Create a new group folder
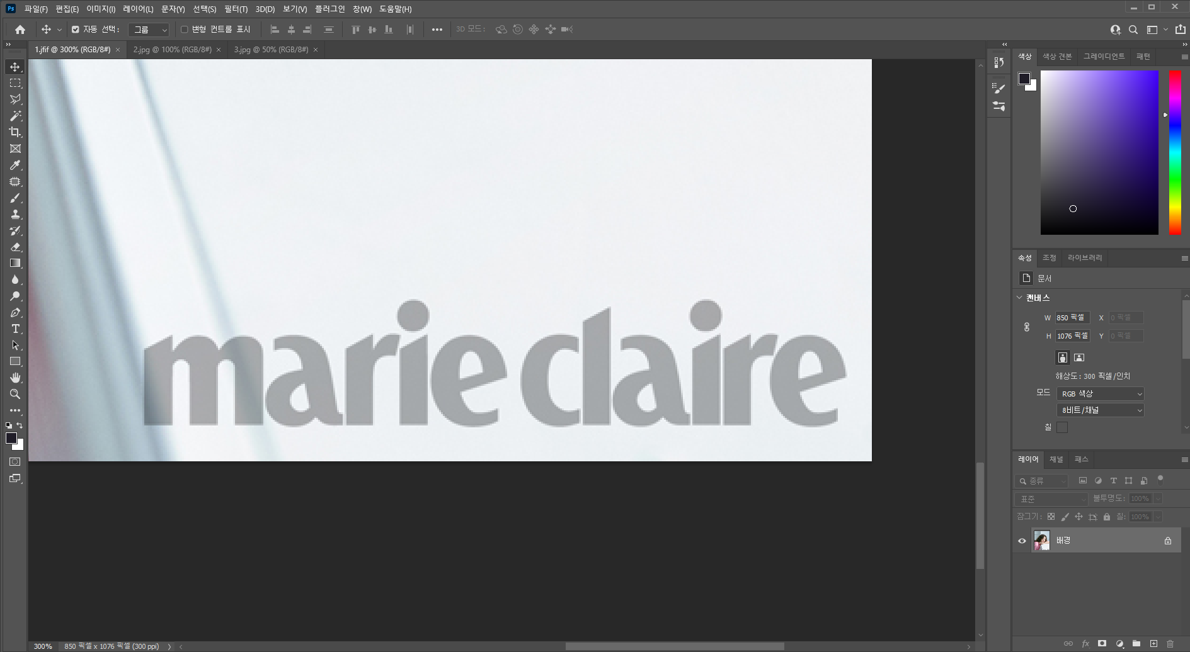Viewport: 1190px width, 652px height. (x=1136, y=644)
